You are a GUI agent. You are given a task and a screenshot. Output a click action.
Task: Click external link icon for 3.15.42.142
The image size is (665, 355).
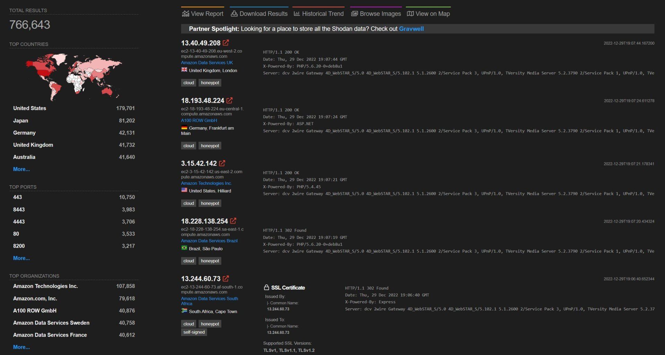222,163
